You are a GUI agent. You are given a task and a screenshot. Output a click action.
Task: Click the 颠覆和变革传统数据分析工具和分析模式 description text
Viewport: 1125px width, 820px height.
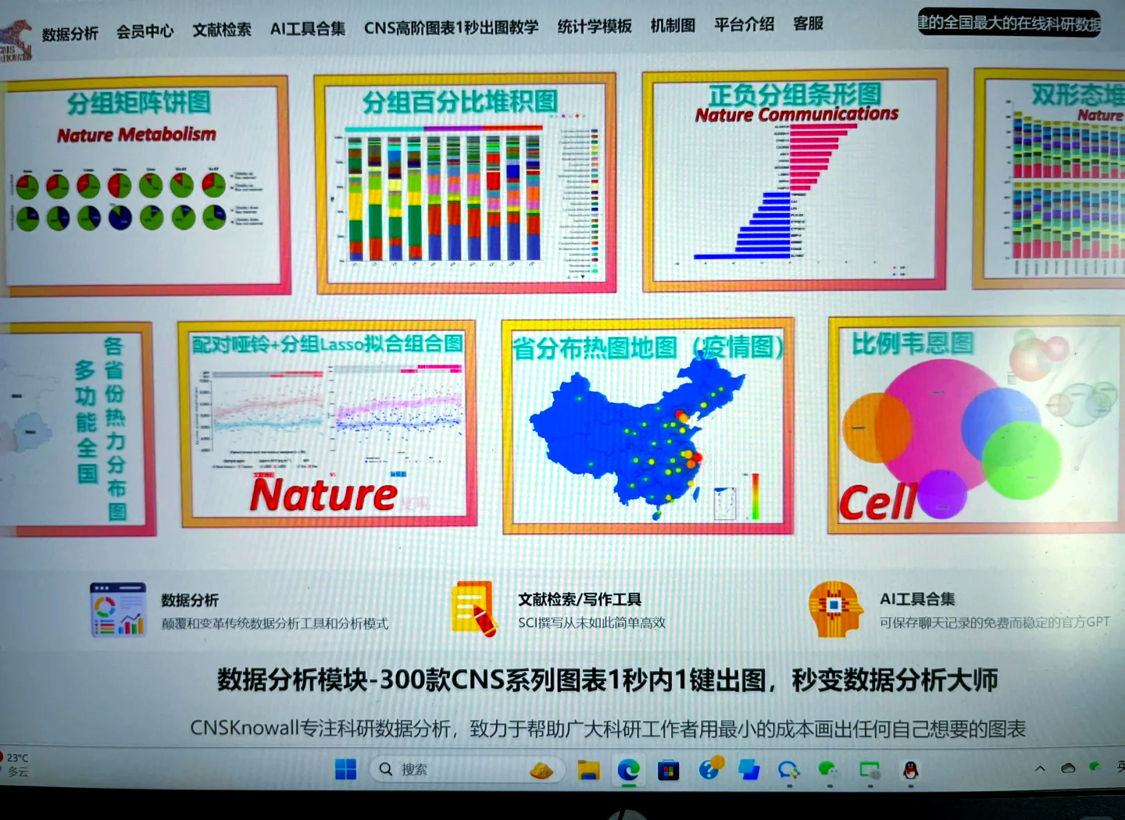(275, 623)
